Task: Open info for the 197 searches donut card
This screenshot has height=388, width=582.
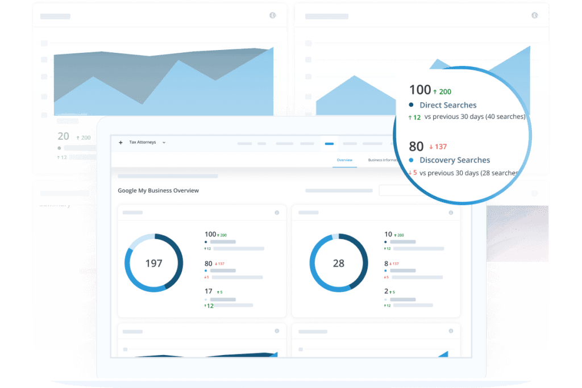Action: [277, 212]
